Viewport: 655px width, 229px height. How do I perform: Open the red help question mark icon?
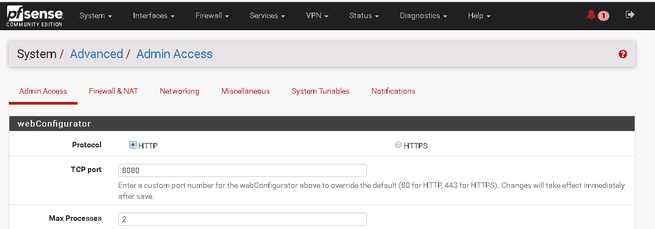coord(623,54)
